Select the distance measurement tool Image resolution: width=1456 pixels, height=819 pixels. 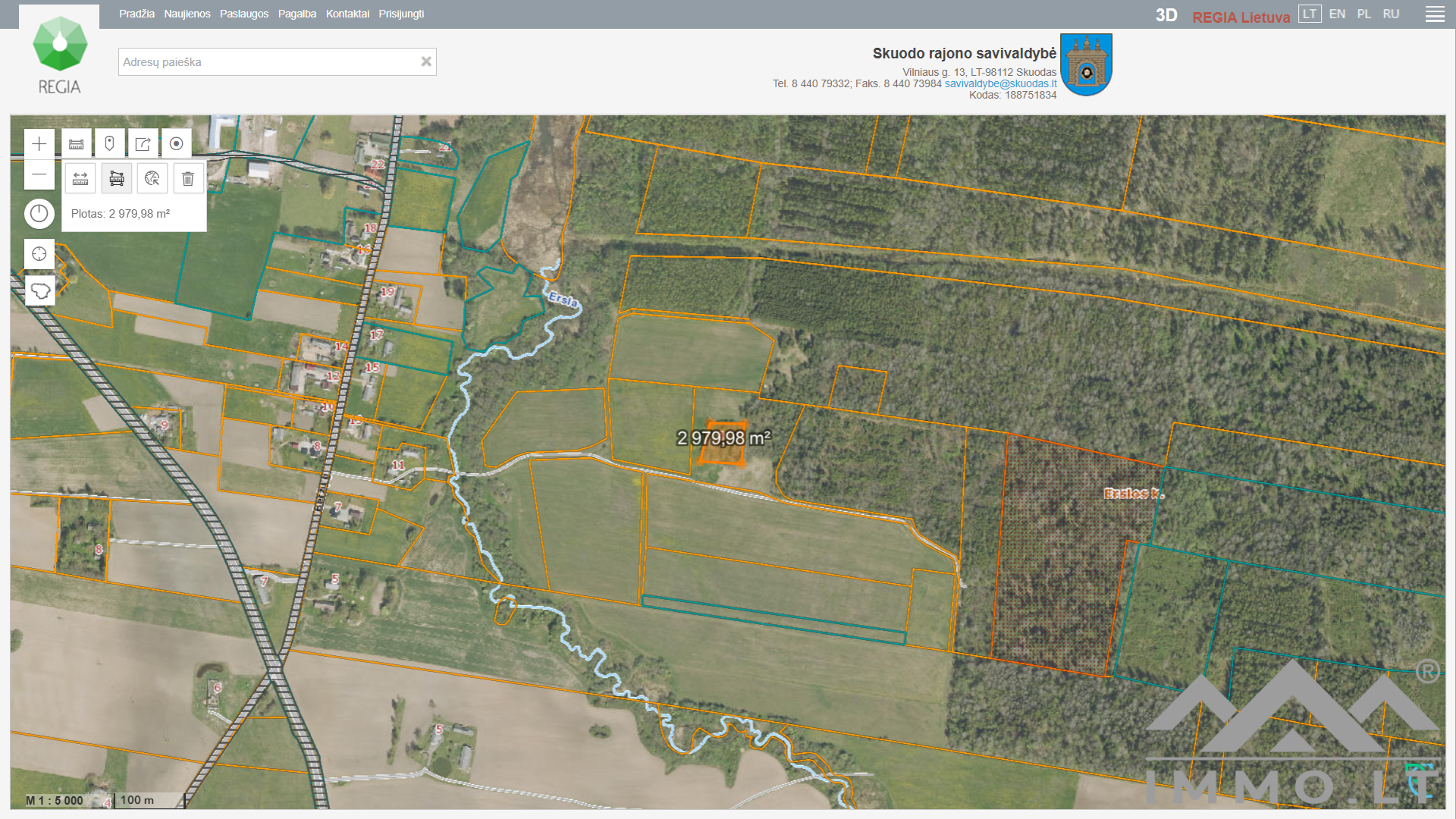point(80,178)
